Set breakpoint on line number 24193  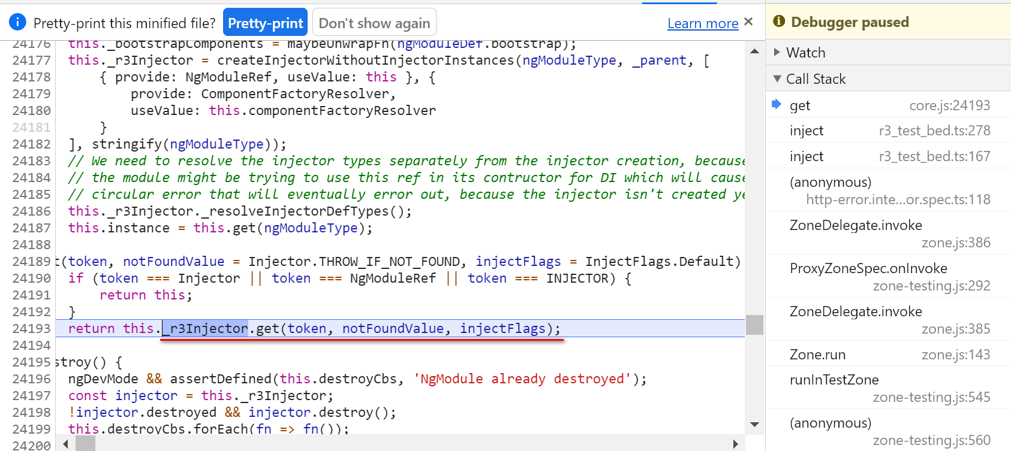(x=32, y=328)
